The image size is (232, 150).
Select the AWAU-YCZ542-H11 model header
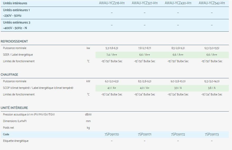tap(212, 3)
